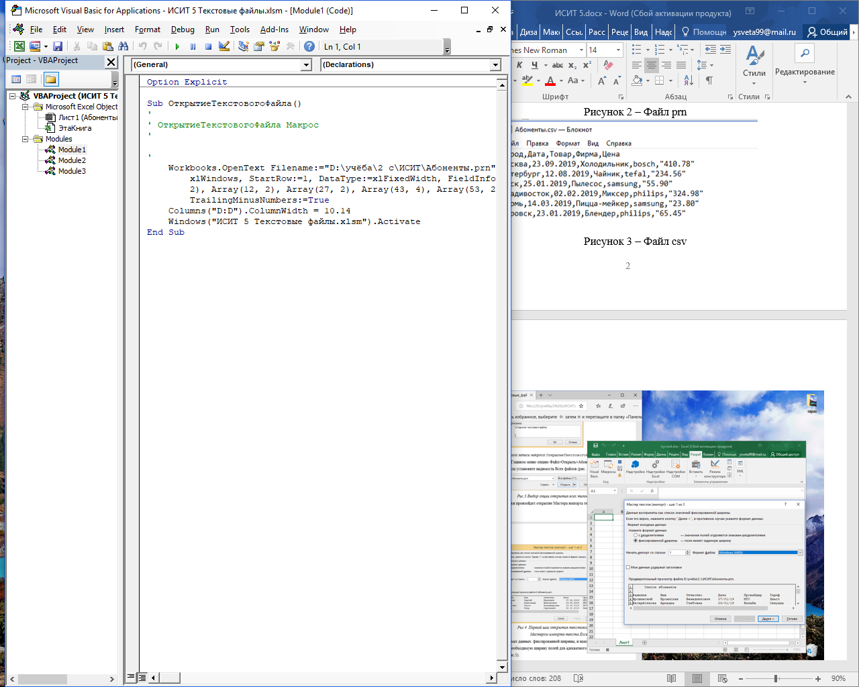Click the red font color swatch button

(550, 81)
